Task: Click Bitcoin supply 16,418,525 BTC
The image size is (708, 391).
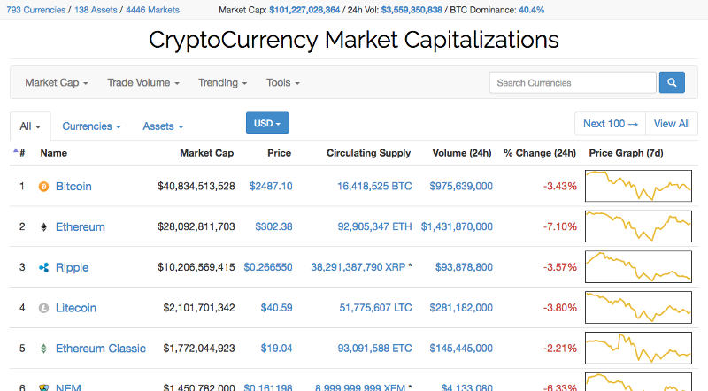Action: (374, 186)
